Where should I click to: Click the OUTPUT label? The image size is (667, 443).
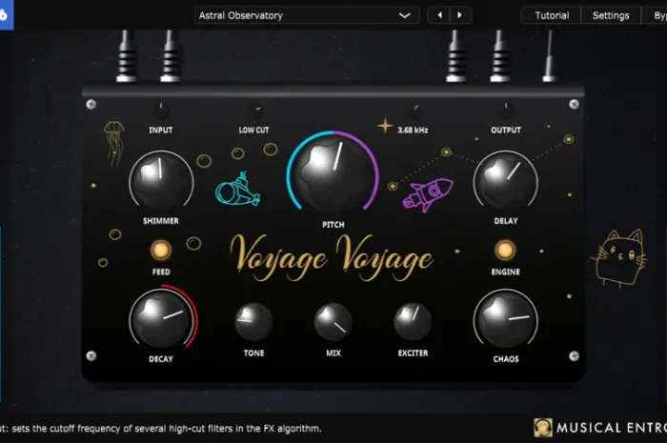point(506,131)
